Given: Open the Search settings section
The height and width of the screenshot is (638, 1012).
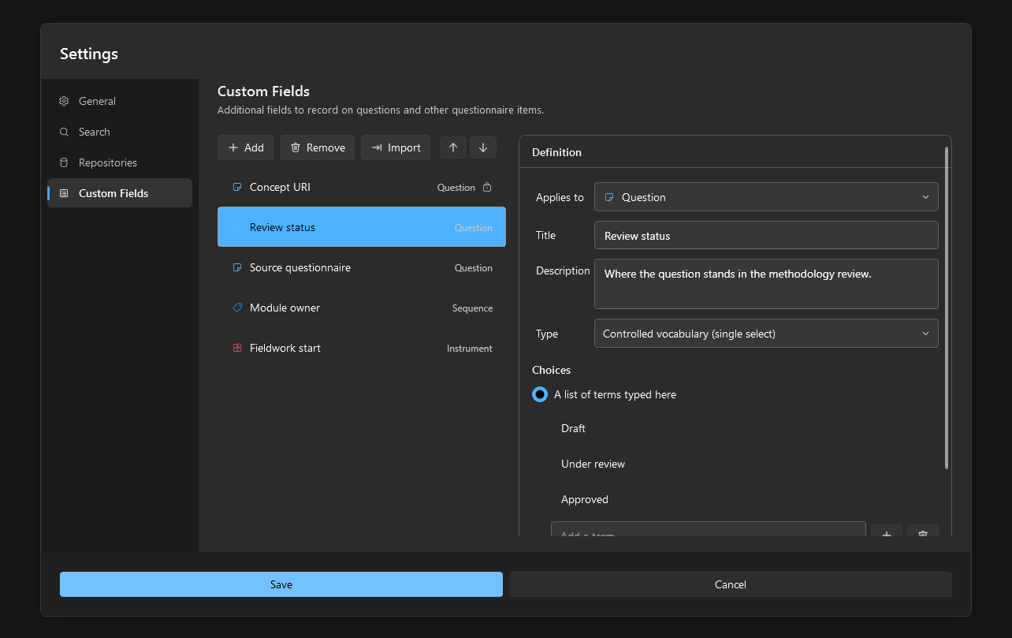Looking at the screenshot, I should 120,132.
